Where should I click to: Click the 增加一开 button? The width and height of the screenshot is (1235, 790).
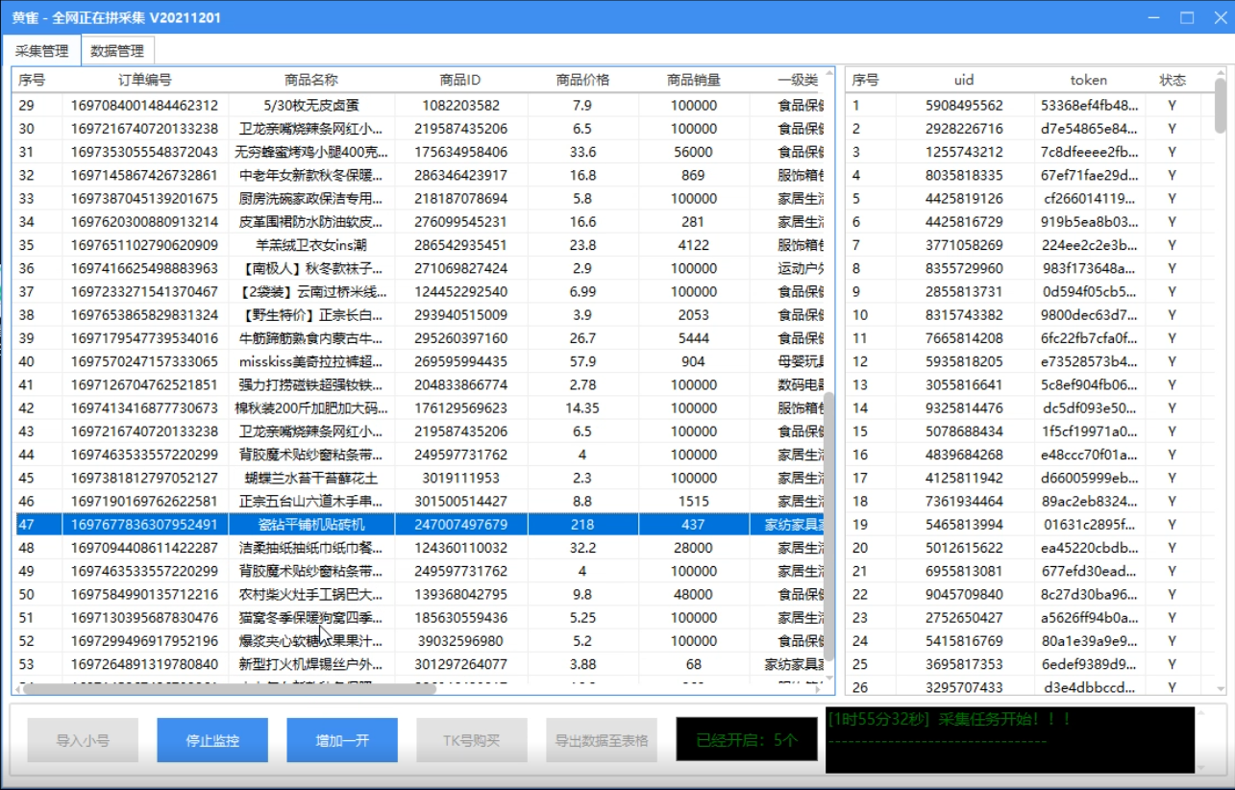(342, 740)
